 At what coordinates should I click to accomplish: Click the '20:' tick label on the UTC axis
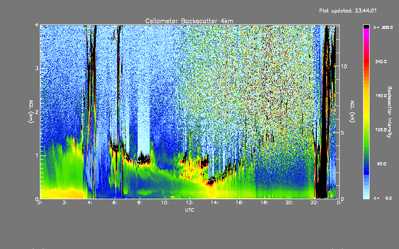coord(289,203)
